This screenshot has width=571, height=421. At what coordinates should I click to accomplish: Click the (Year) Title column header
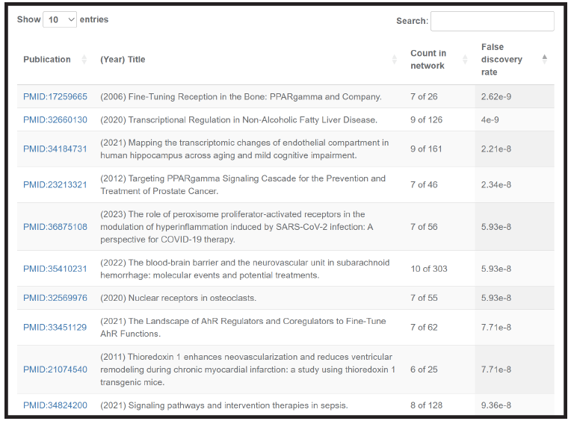(123, 59)
